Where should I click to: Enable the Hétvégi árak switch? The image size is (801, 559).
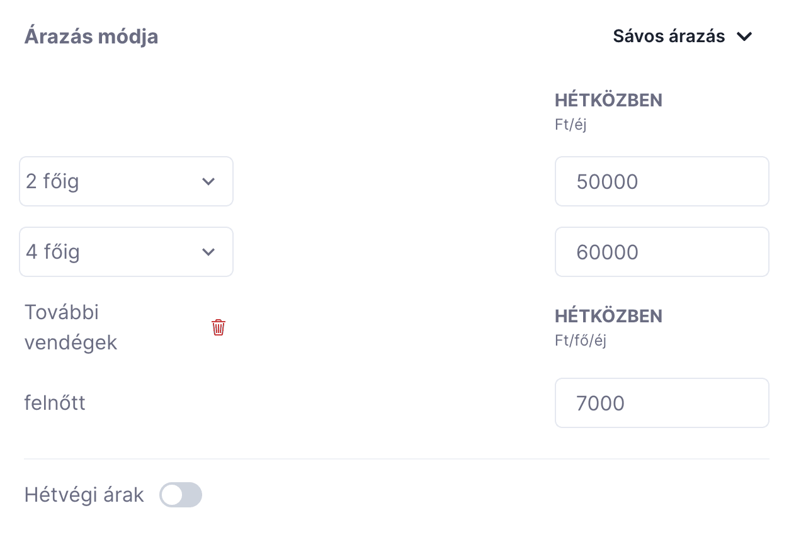pyautogui.click(x=181, y=495)
